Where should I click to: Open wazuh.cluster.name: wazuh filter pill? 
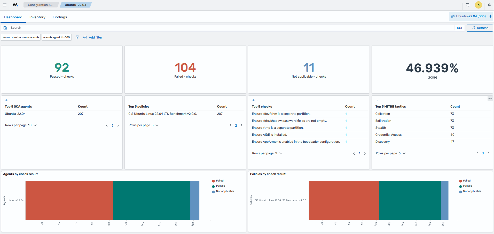click(21, 37)
